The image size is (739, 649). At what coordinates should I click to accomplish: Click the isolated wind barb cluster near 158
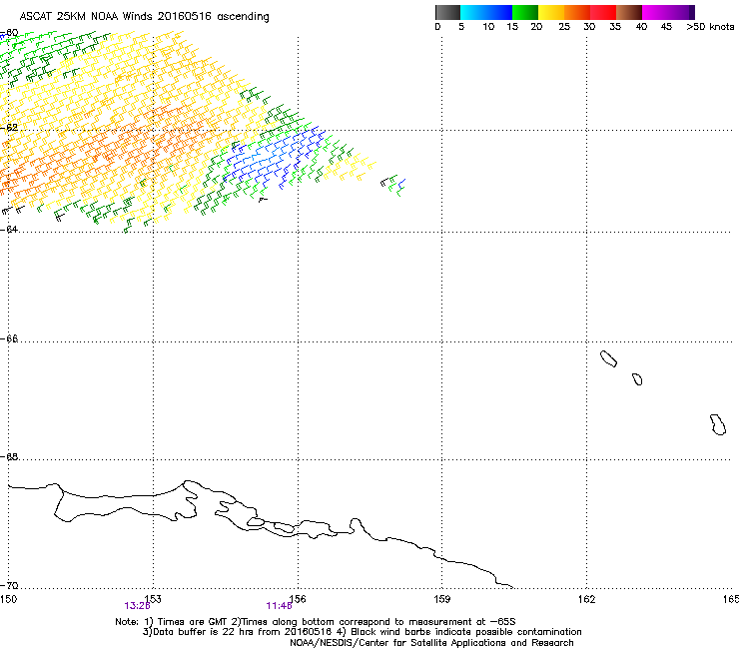[x=393, y=185]
